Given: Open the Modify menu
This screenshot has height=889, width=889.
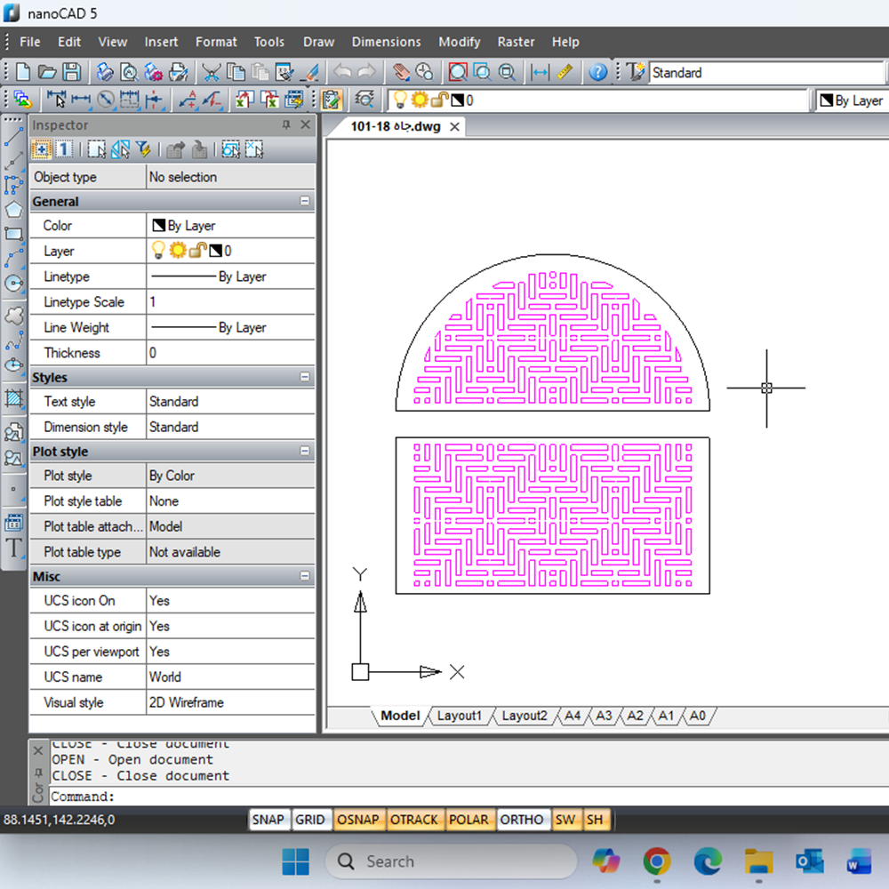Looking at the screenshot, I should (459, 42).
